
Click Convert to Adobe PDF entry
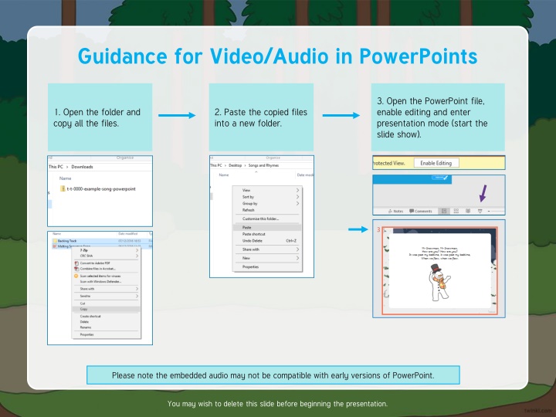click(x=106, y=263)
